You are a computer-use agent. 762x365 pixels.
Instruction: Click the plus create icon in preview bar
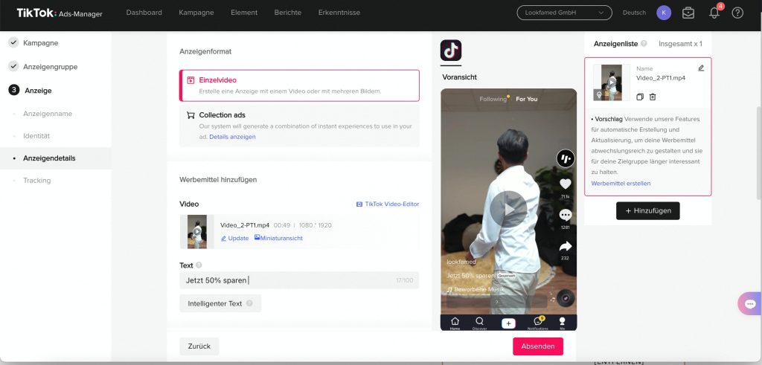point(508,323)
